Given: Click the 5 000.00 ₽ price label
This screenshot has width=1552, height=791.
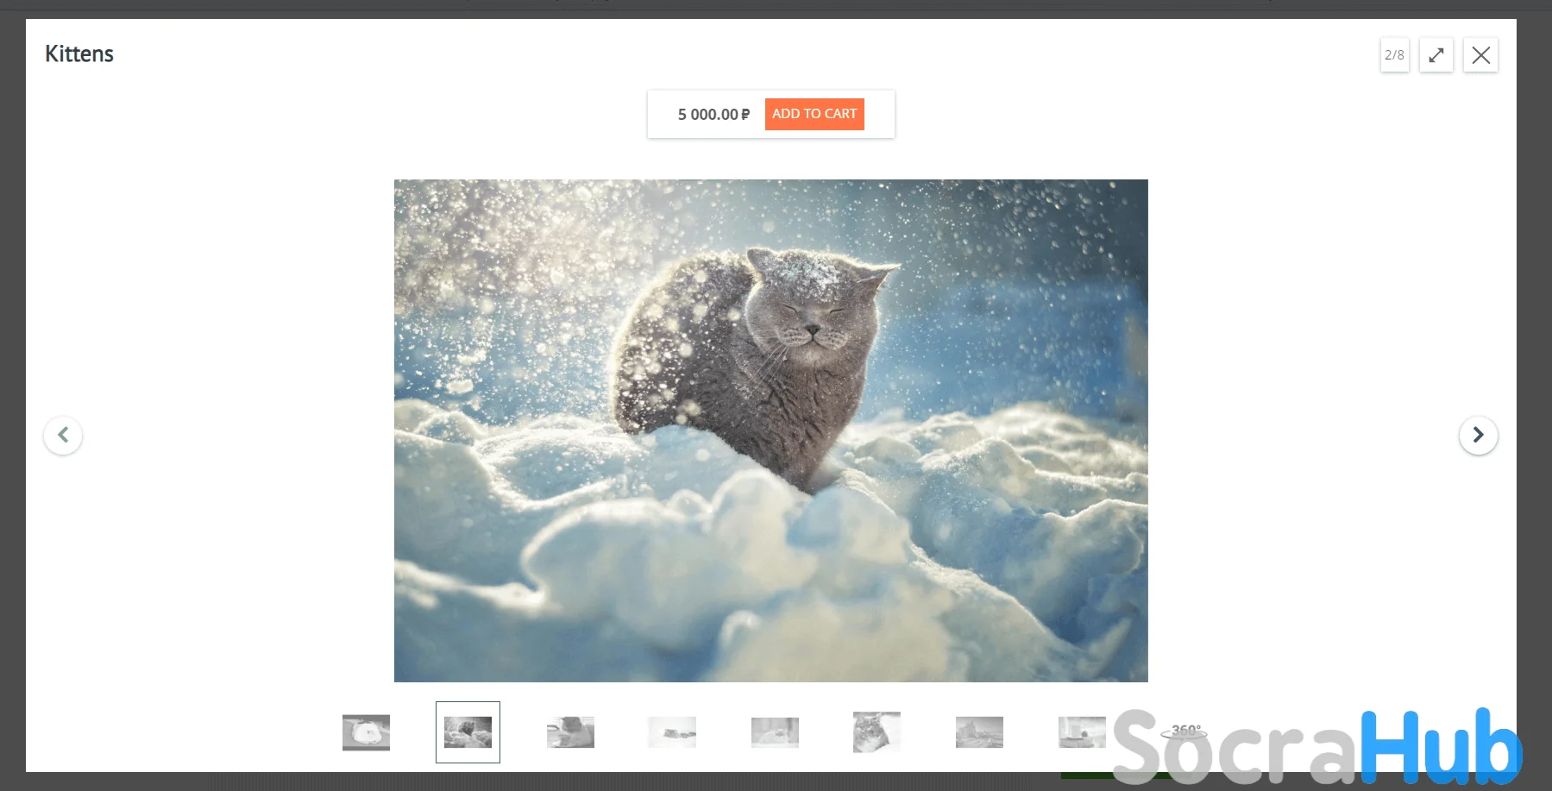Looking at the screenshot, I should pos(713,115).
